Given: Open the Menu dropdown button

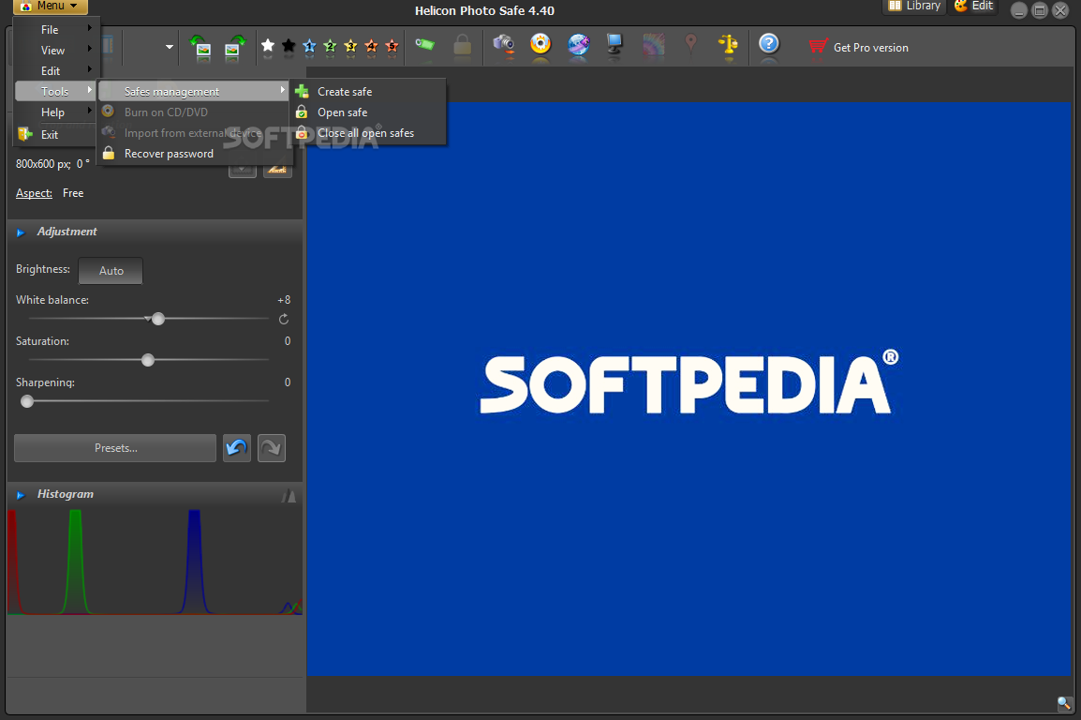Looking at the screenshot, I should coord(51,7).
